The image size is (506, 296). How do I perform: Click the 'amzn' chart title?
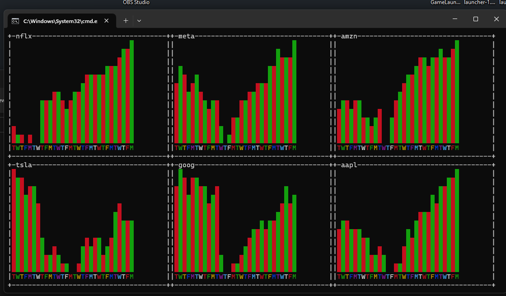coord(349,36)
